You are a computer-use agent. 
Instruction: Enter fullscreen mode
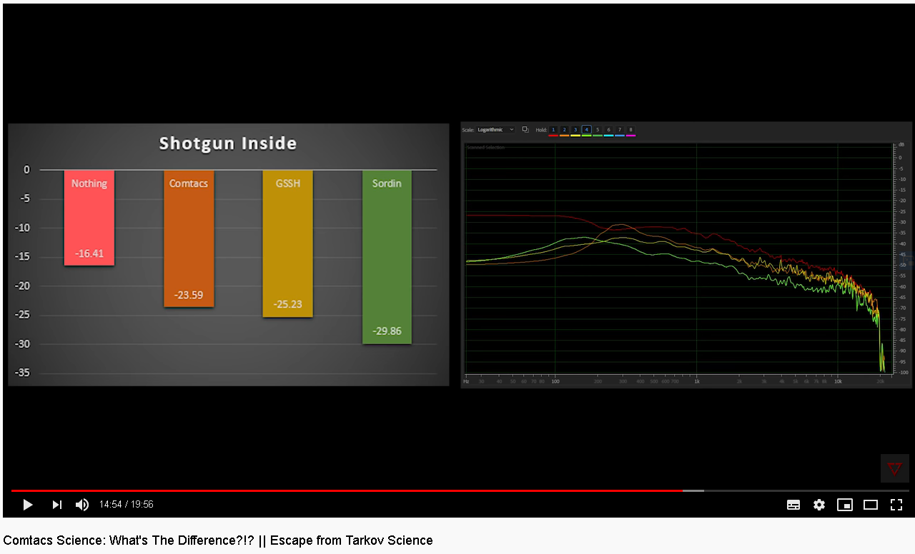(896, 505)
